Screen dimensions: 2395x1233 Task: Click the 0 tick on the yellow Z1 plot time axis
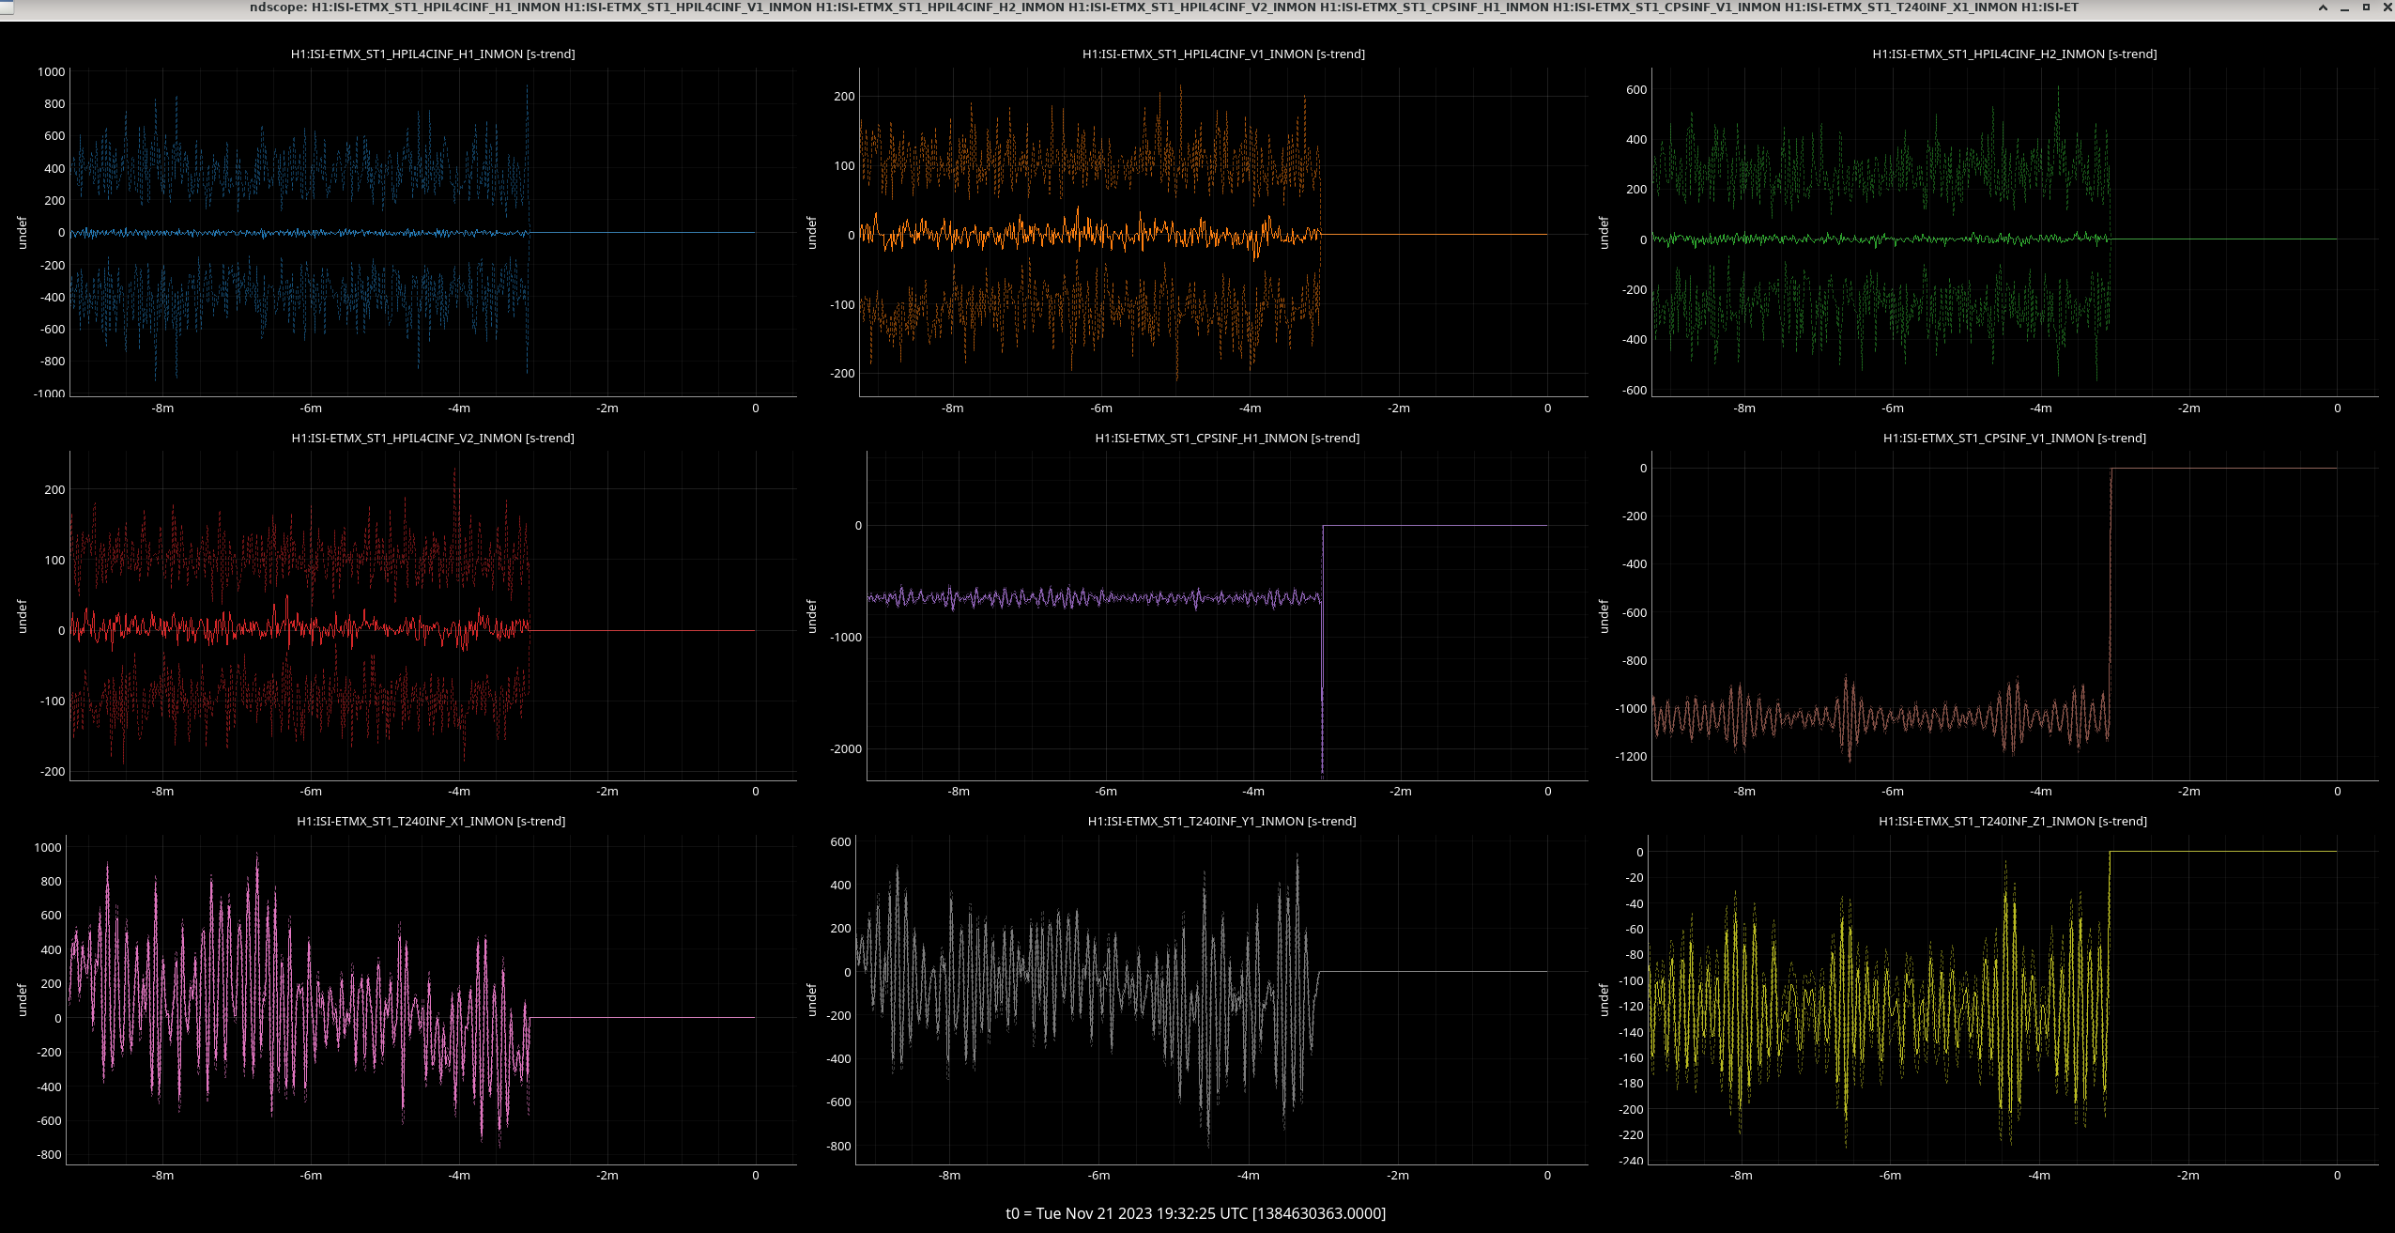(x=2337, y=1176)
